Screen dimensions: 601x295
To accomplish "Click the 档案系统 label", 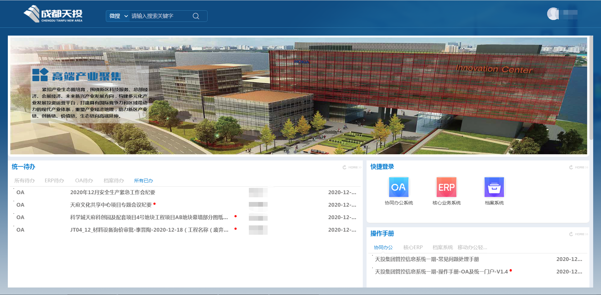I will [x=494, y=203].
